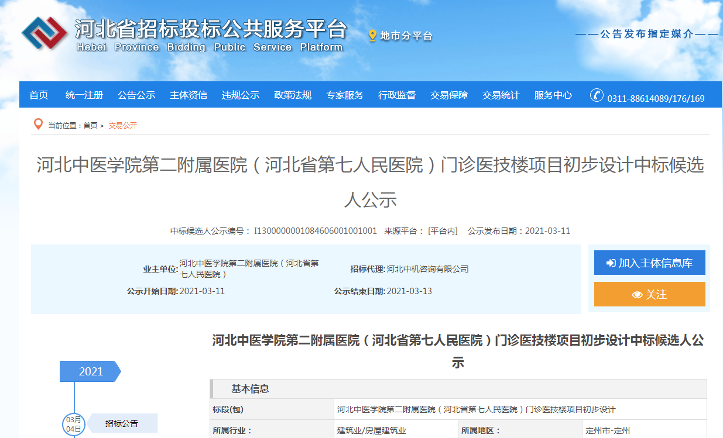Go to 统一注册 in navigation
This screenshot has width=723, height=438.
84,95
